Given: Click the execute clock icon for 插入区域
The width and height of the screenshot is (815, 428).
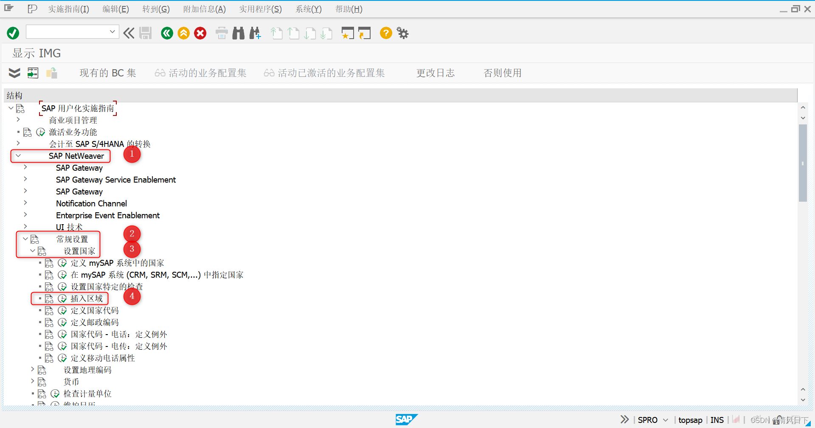Looking at the screenshot, I should click(62, 298).
